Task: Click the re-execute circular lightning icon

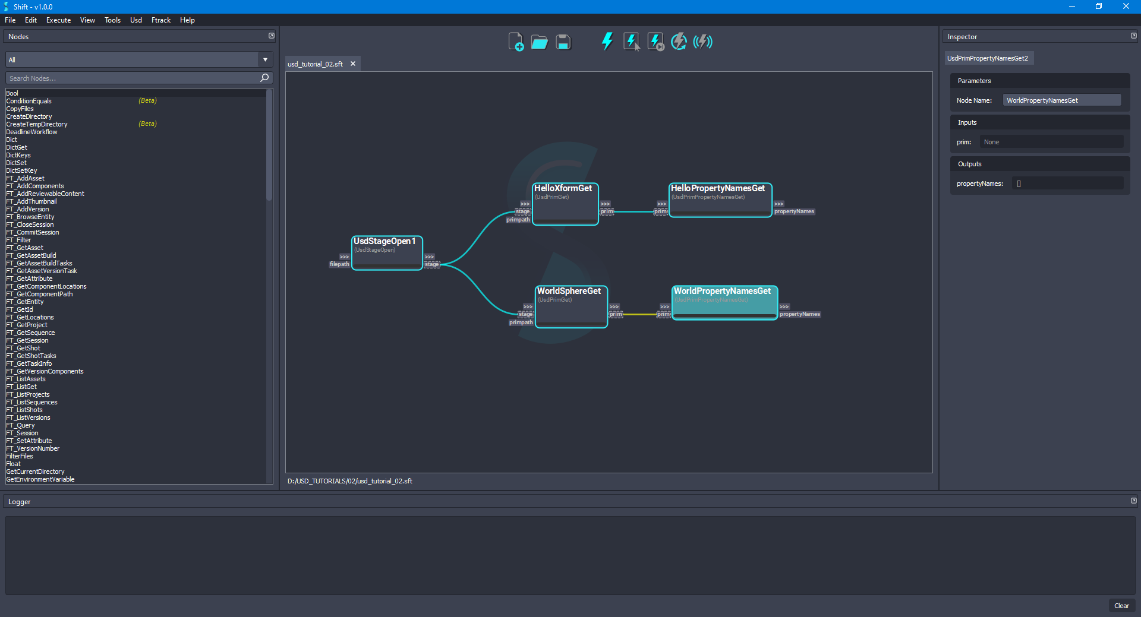Action: [679, 42]
